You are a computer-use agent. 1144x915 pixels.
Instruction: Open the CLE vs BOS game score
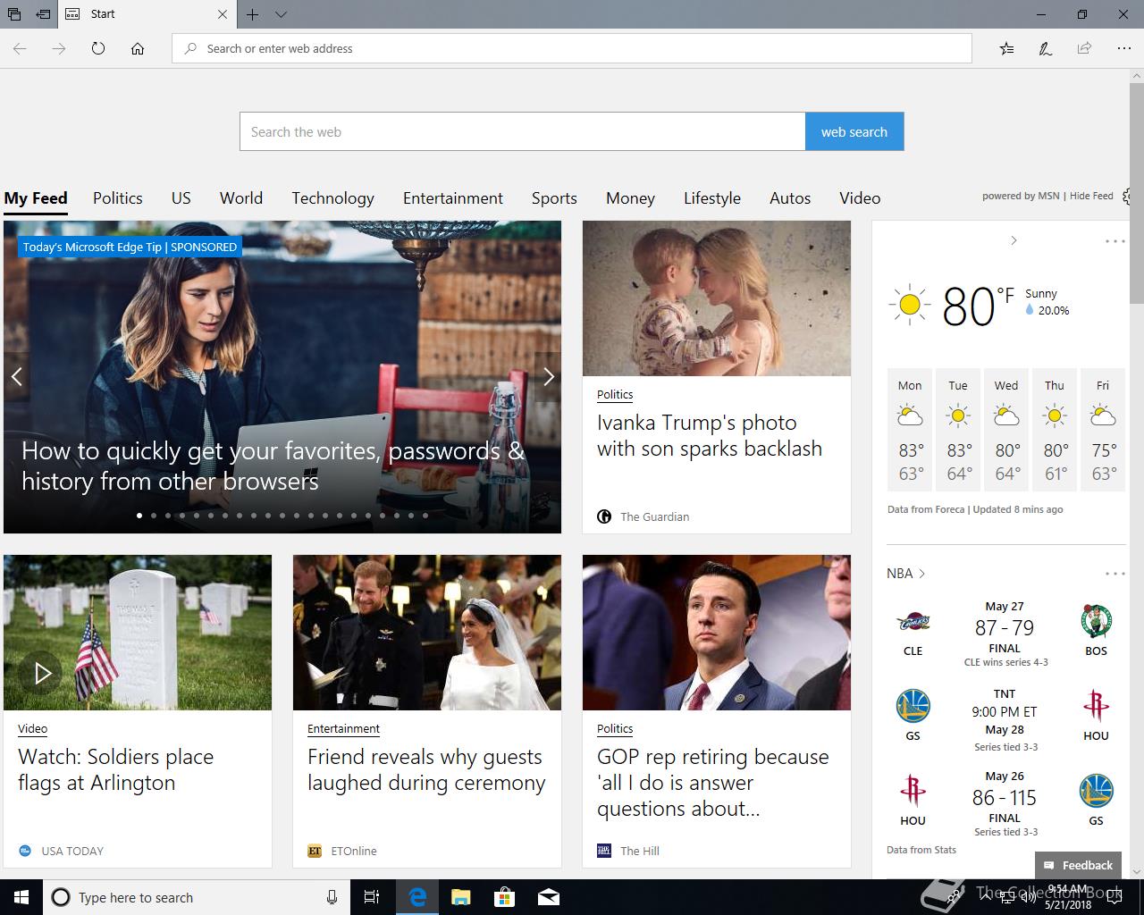pyautogui.click(x=1005, y=628)
